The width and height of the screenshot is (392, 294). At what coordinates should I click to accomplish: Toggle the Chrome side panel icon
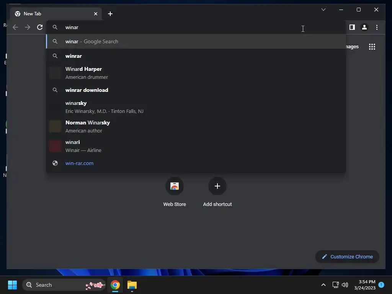[x=352, y=27]
